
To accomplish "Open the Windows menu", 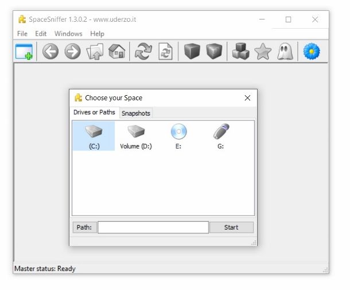I will (x=68, y=34).
